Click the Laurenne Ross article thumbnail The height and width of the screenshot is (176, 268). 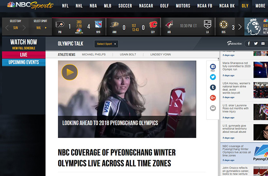pos(261,112)
